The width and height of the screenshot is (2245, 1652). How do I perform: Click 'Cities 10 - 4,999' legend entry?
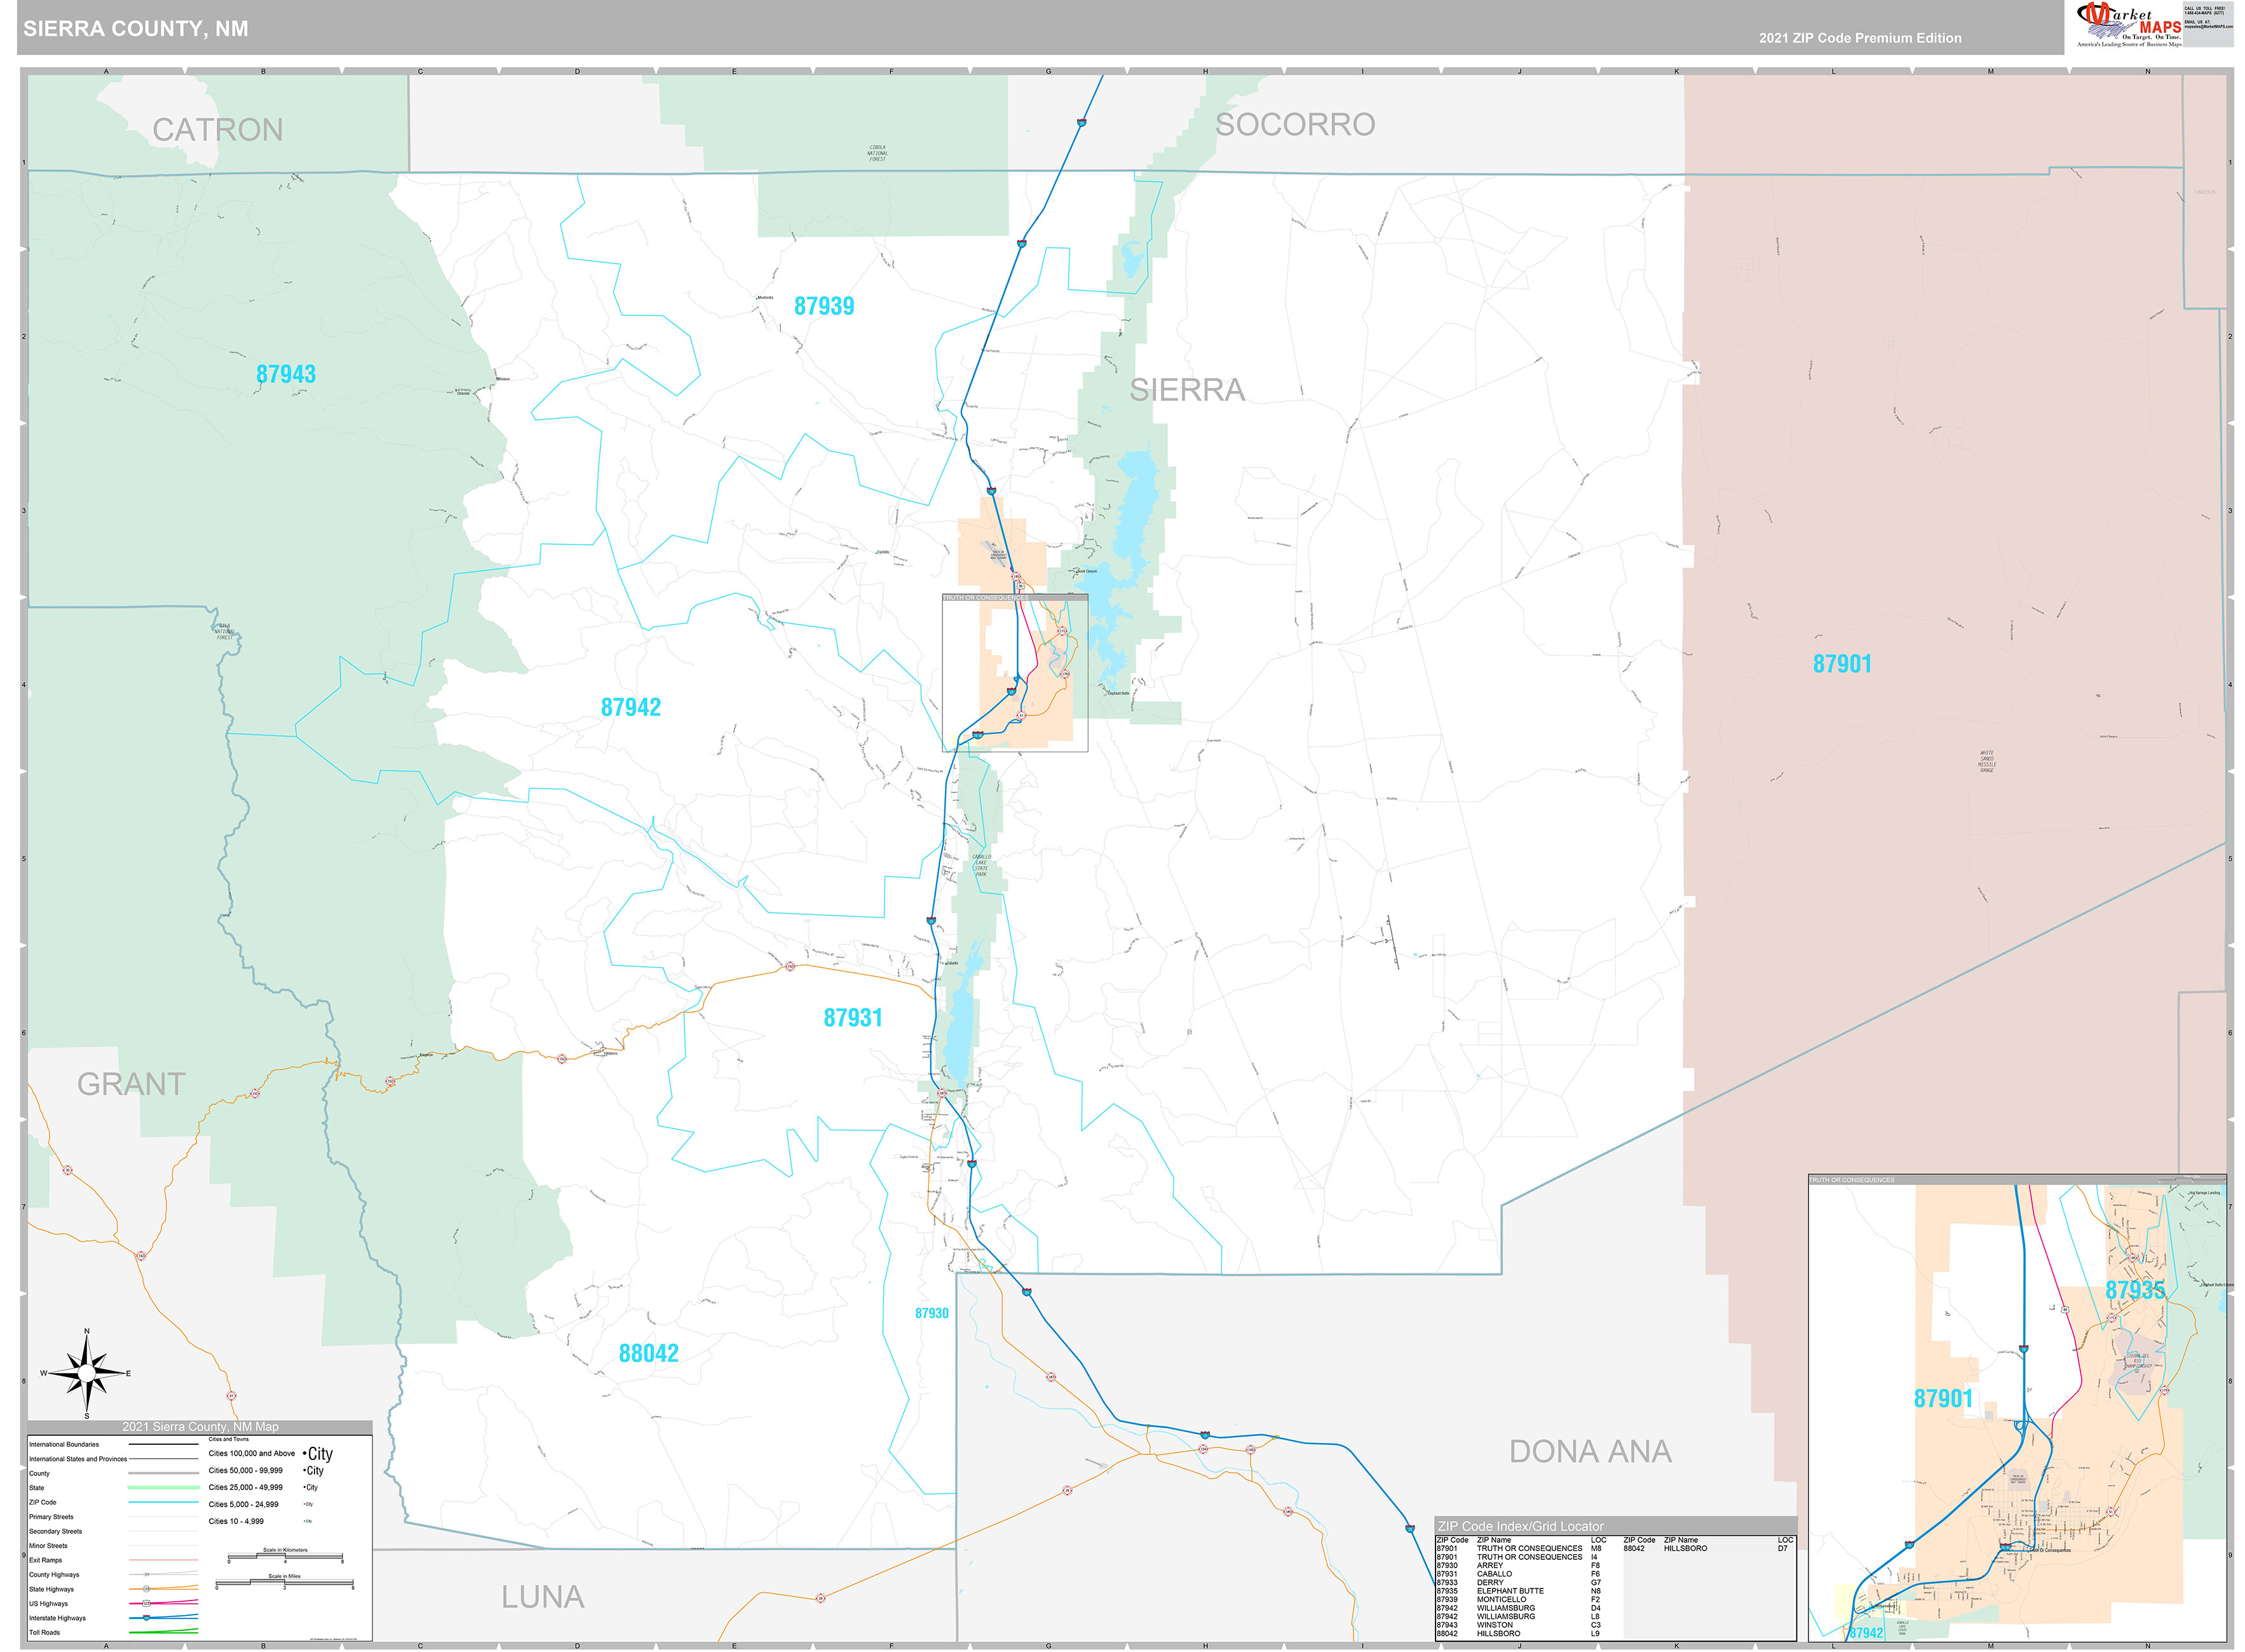pyautogui.click(x=236, y=1521)
